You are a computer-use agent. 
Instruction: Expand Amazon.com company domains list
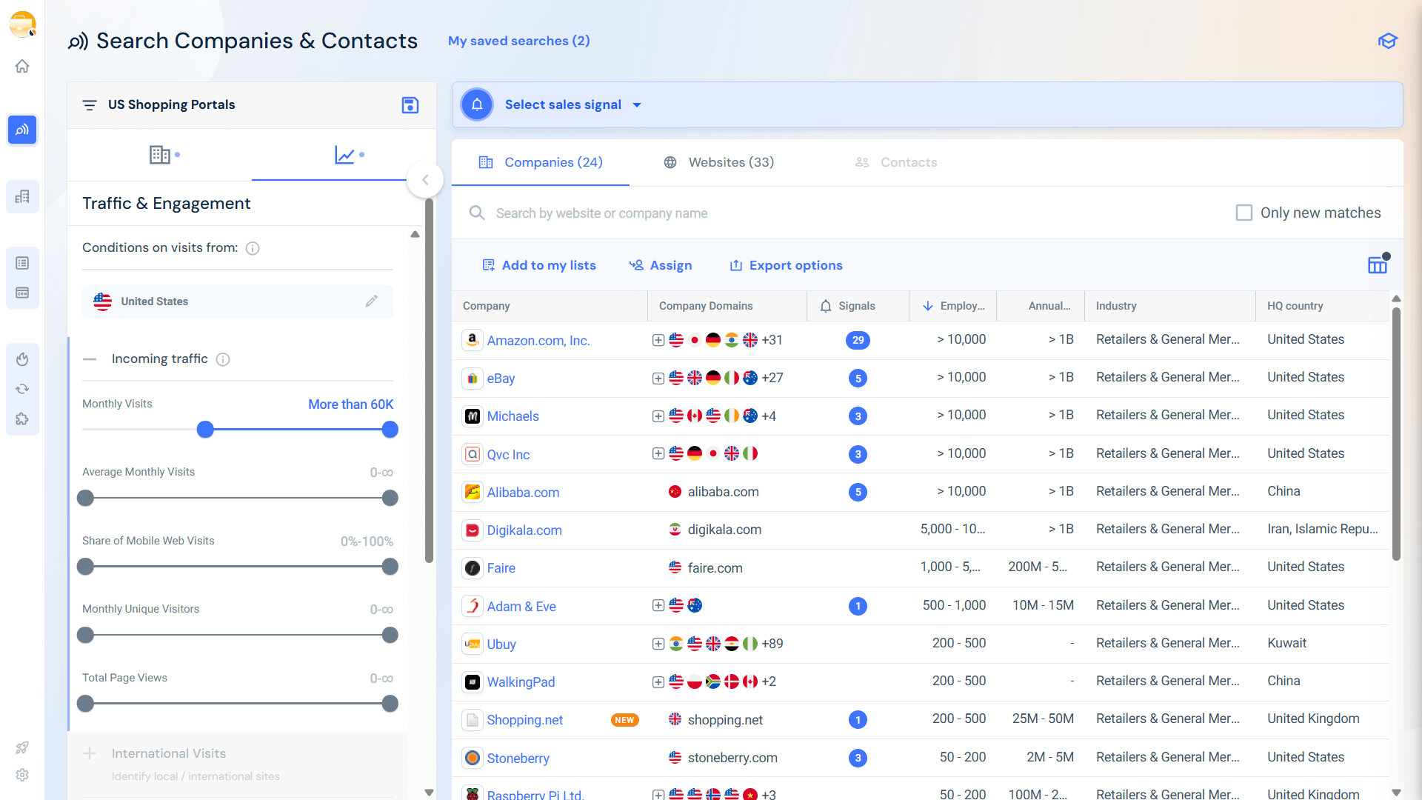tap(658, 340)
